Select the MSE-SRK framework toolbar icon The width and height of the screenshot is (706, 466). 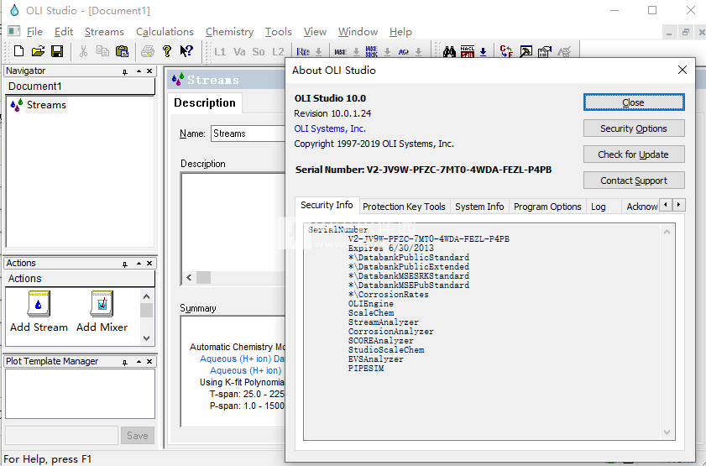(x=371, y=52)
